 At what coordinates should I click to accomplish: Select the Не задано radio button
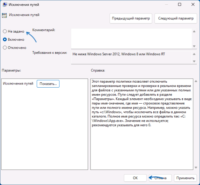pyautogui.click(x=5, y=31)
